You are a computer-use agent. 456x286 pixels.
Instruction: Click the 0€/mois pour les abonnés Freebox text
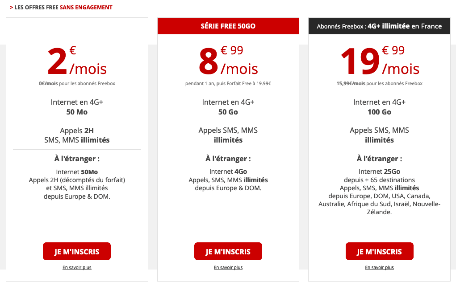tap(76, 84)
